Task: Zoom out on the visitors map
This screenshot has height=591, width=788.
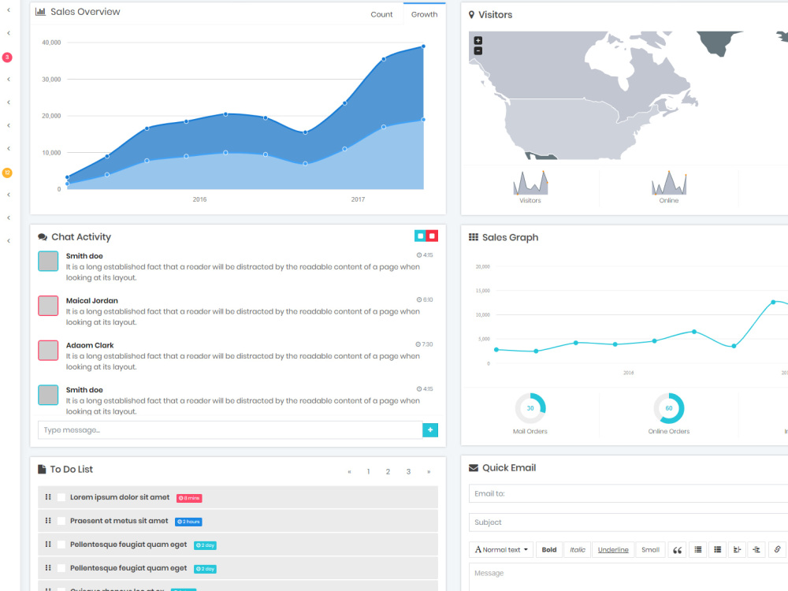Action: click(x=478, y=50)
